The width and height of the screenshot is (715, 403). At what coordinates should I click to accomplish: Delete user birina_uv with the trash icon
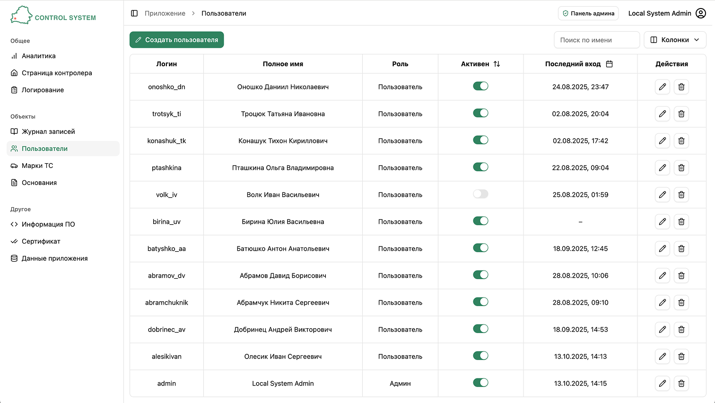[x=681, y=222]
